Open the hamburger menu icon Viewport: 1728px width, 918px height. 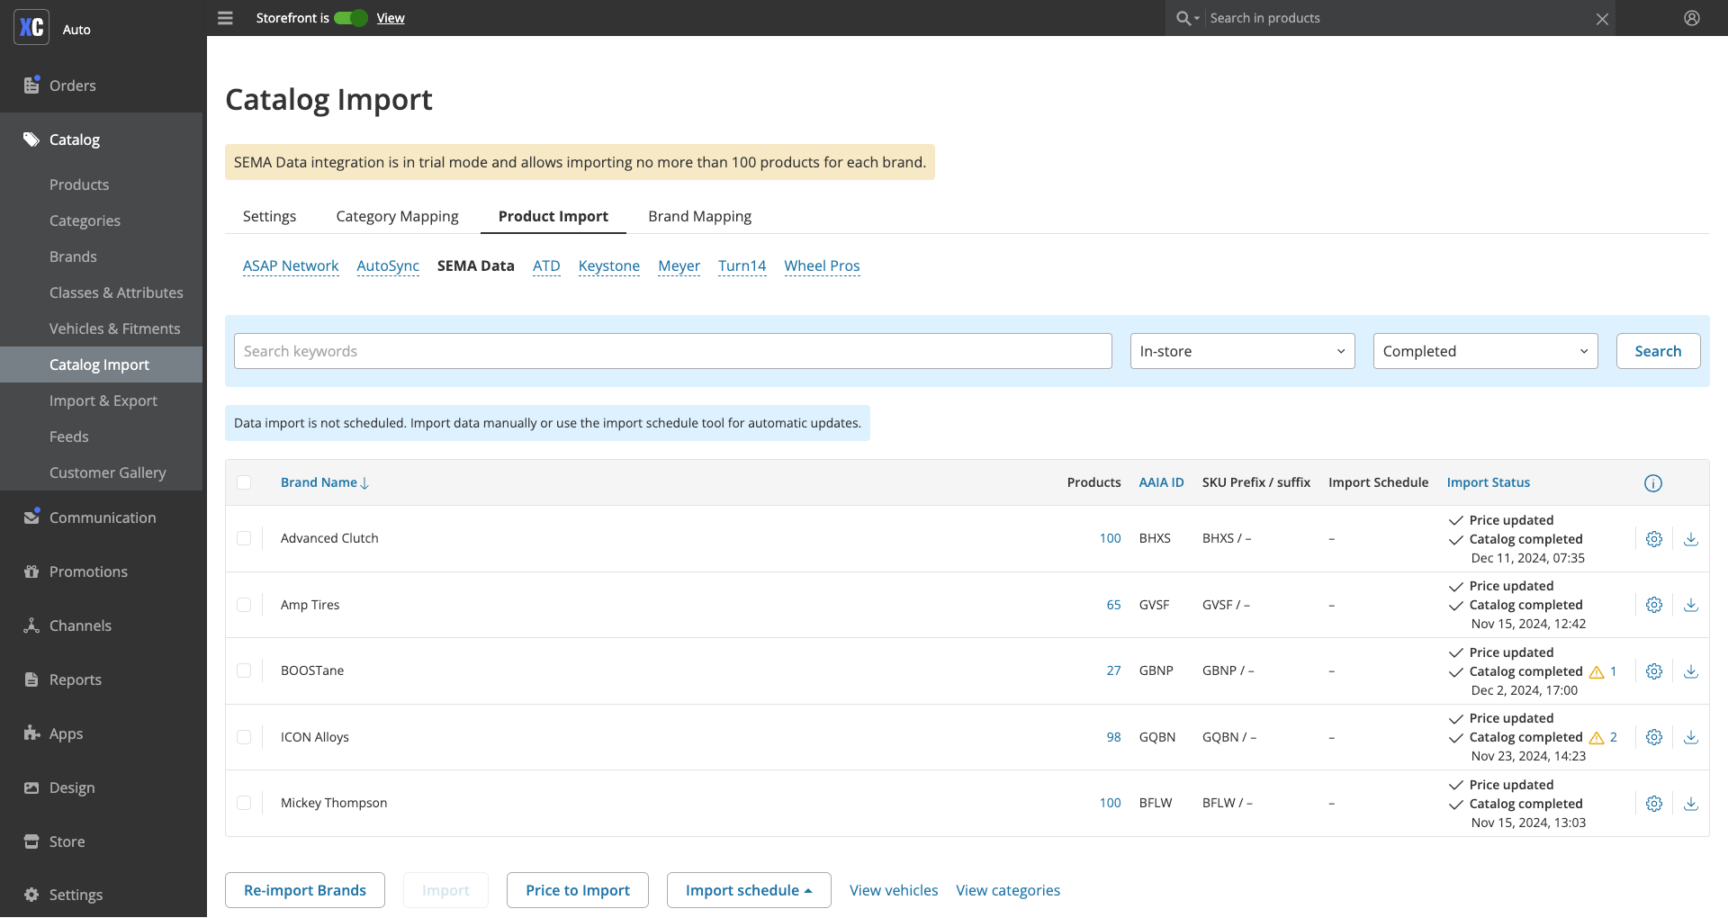(225, 18)
